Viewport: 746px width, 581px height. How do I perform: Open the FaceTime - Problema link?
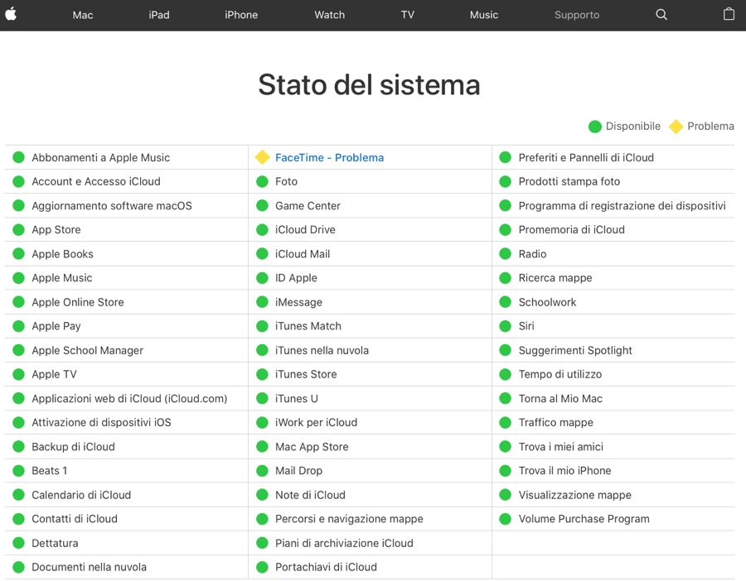coord(329,157)
